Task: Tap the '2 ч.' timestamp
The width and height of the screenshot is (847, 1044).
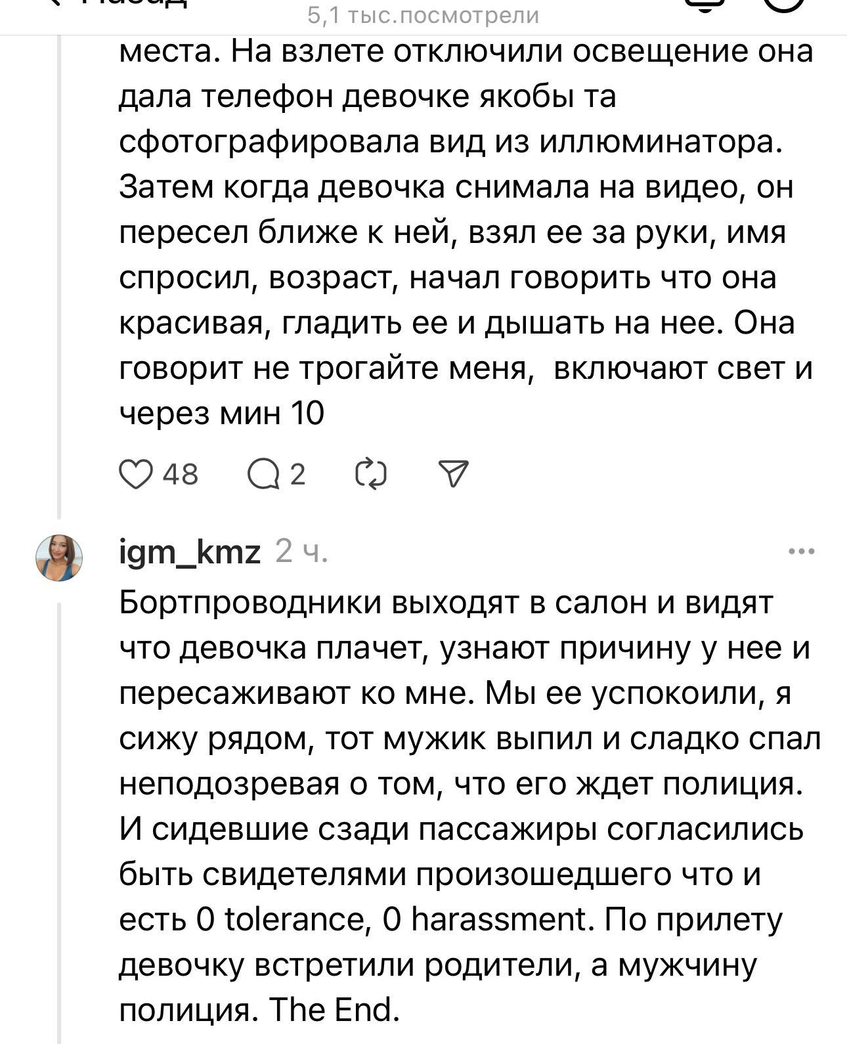Action: (x=301, y=552)
